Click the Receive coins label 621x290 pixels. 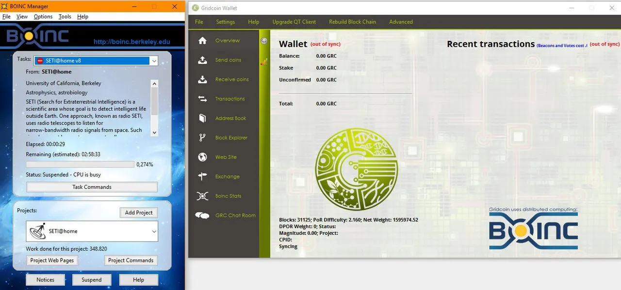pos(232,79)
